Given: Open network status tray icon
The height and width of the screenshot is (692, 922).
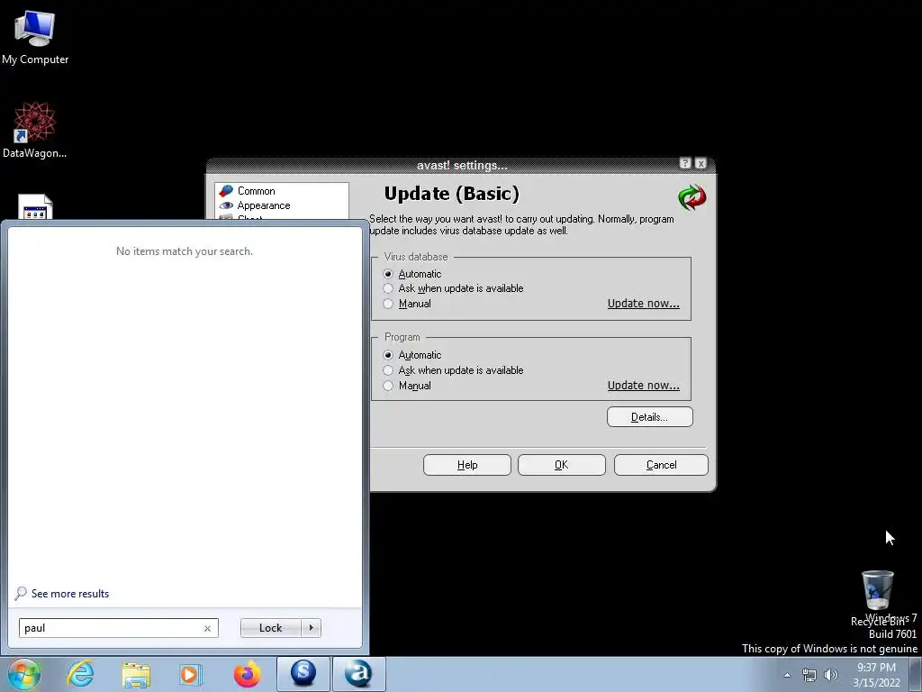Looking at the screenshot, I should 809,676.
